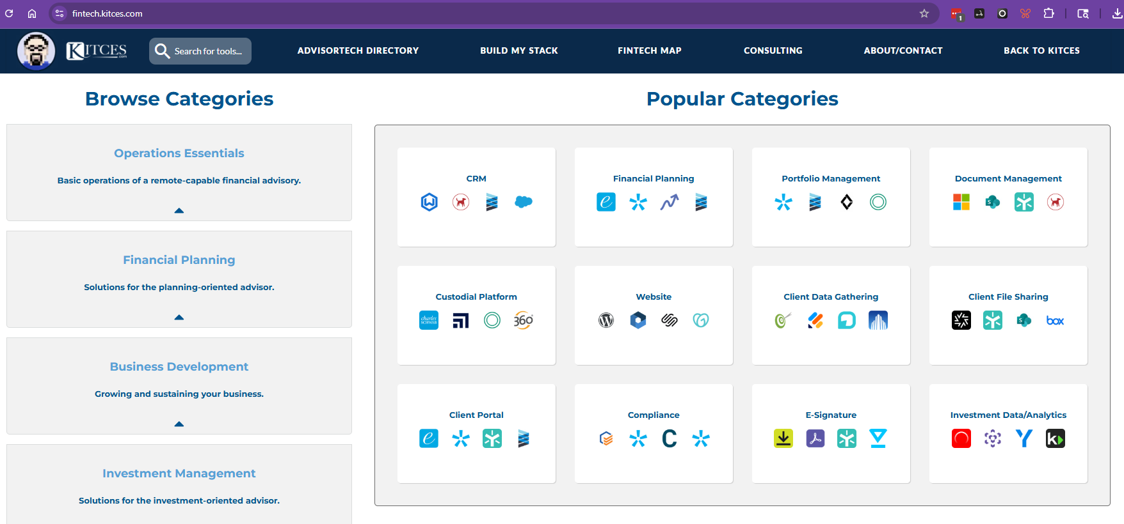
Task: Click the pixel avatar portrait in header
Action: 36,50
